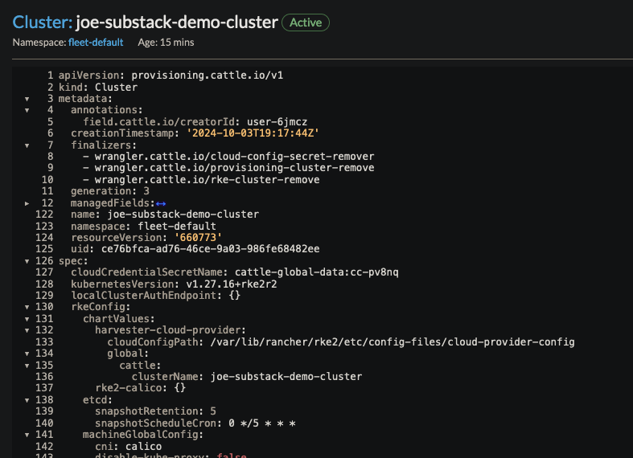Collapse the spec section
This screenshot has height=458, width=633.
pyautogui.click(x=27, y=261)
